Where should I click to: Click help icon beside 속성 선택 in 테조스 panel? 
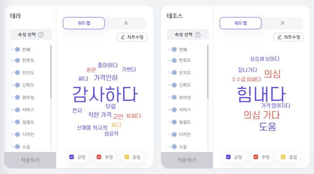198,35
